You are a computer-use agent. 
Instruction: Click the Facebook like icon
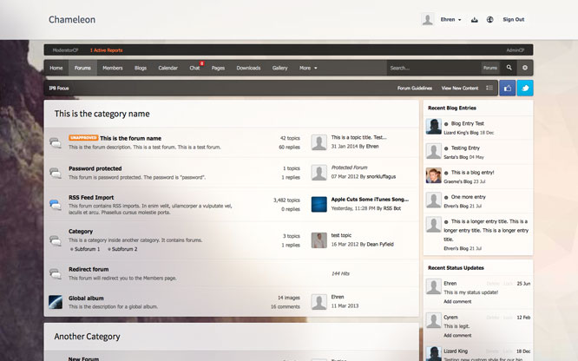(x=507, y=88)
